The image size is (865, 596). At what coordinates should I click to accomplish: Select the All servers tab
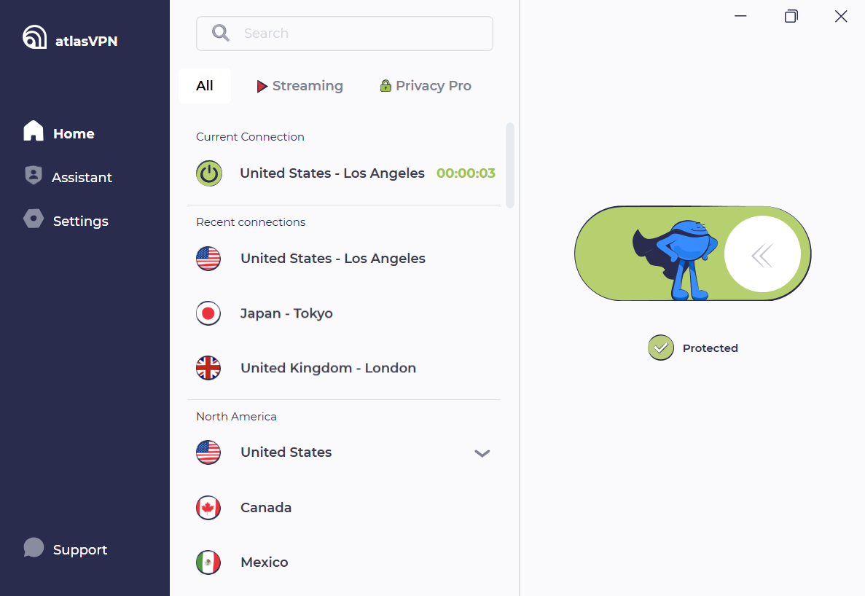(x=205, y=86)
